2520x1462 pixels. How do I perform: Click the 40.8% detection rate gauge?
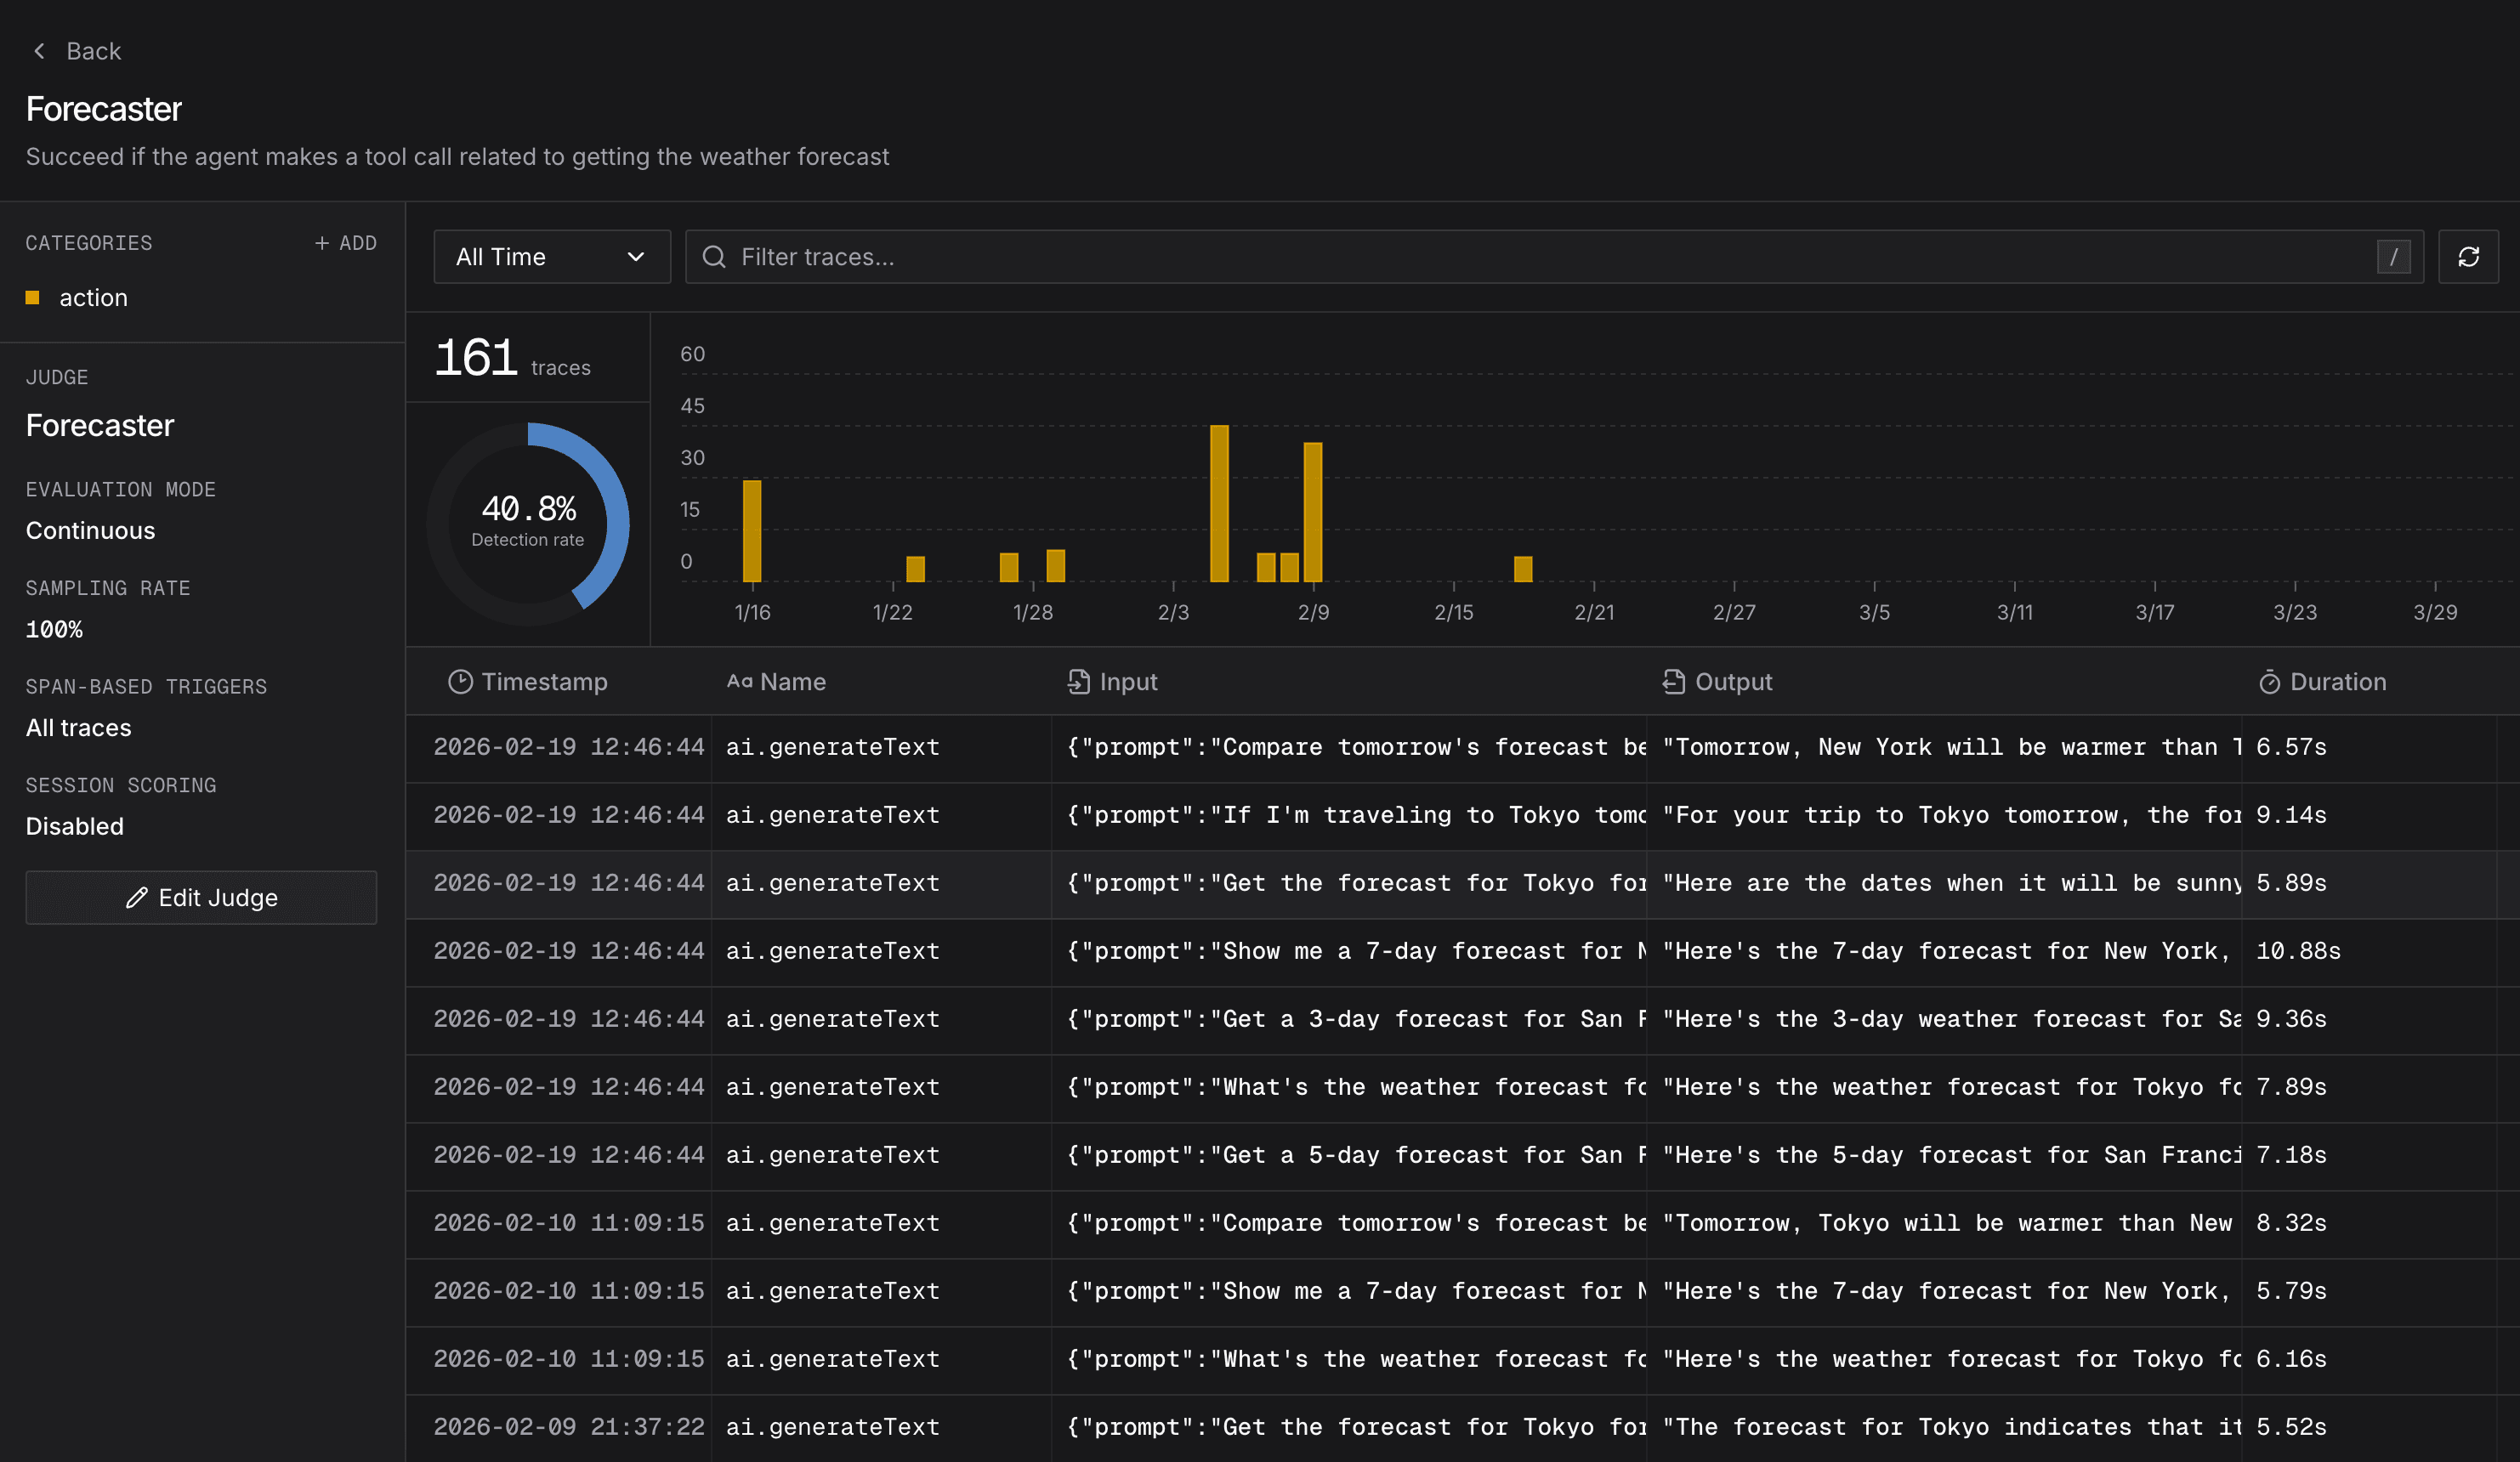pos(528,524)
